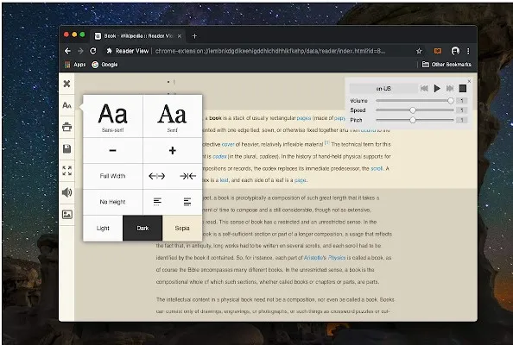Save the article with the floppy disk icon
The width and height of the screenshot is (513, 345).
[66, 149]
